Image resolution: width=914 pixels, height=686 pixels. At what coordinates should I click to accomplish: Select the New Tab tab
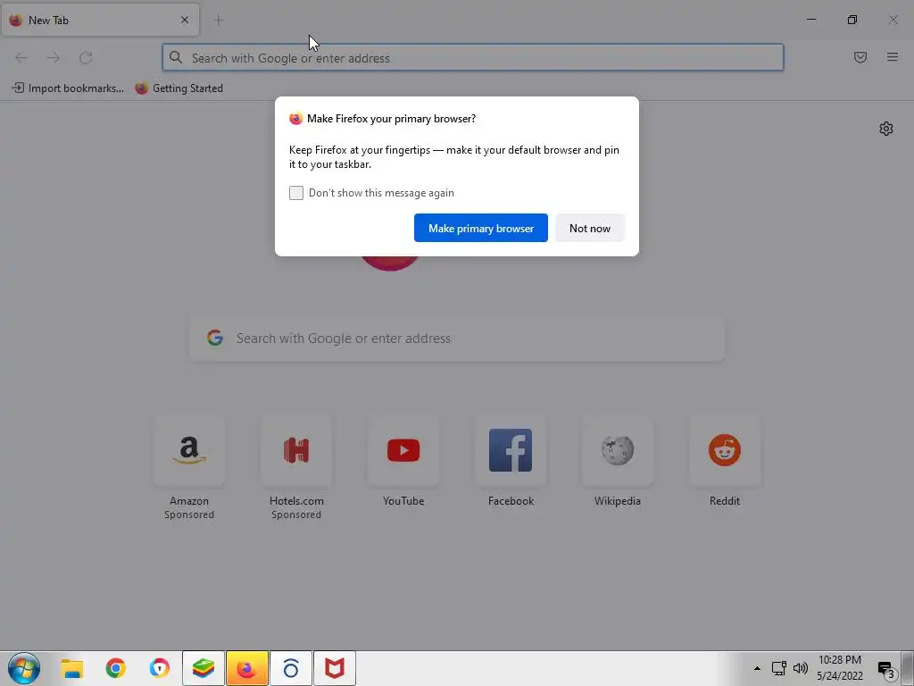click(100, 20)
